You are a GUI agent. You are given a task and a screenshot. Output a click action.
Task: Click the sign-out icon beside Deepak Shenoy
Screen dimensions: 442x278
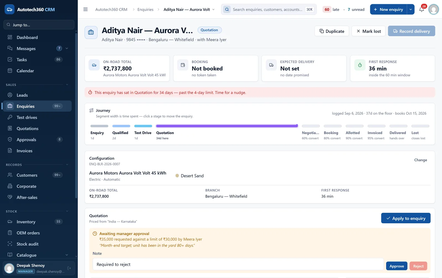[69, 268]
